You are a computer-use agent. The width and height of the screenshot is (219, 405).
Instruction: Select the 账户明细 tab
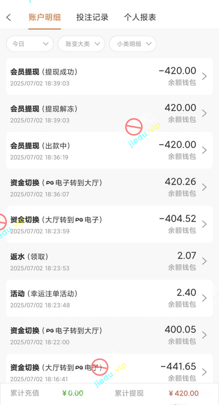pos(45,17)
